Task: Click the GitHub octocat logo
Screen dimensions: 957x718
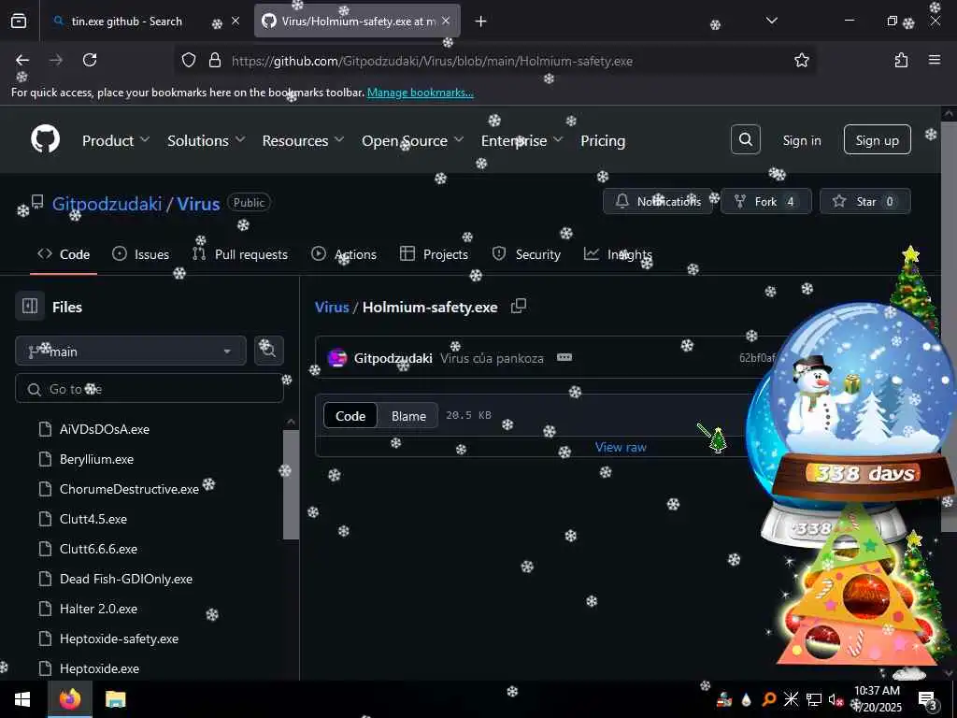Action: [46, 140]
